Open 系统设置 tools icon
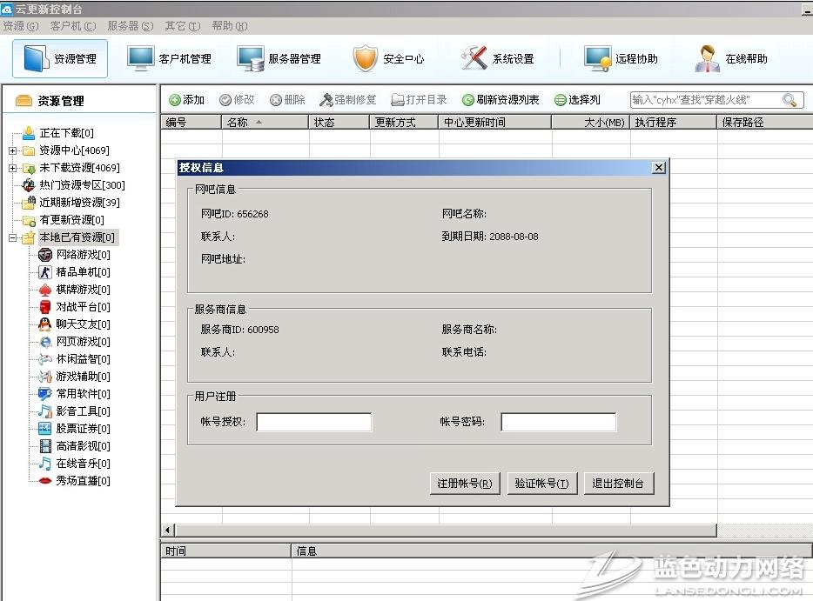813x601 pixels. (474, 59)
